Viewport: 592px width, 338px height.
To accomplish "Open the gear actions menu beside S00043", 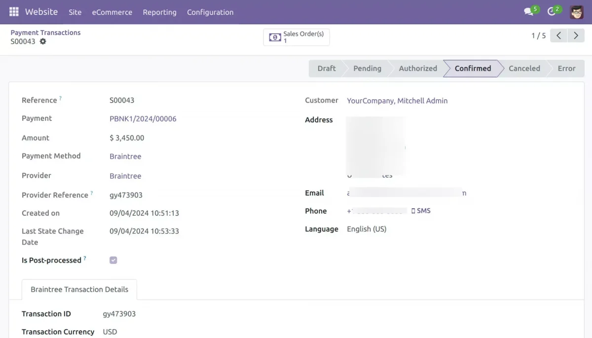I will 43,41.
